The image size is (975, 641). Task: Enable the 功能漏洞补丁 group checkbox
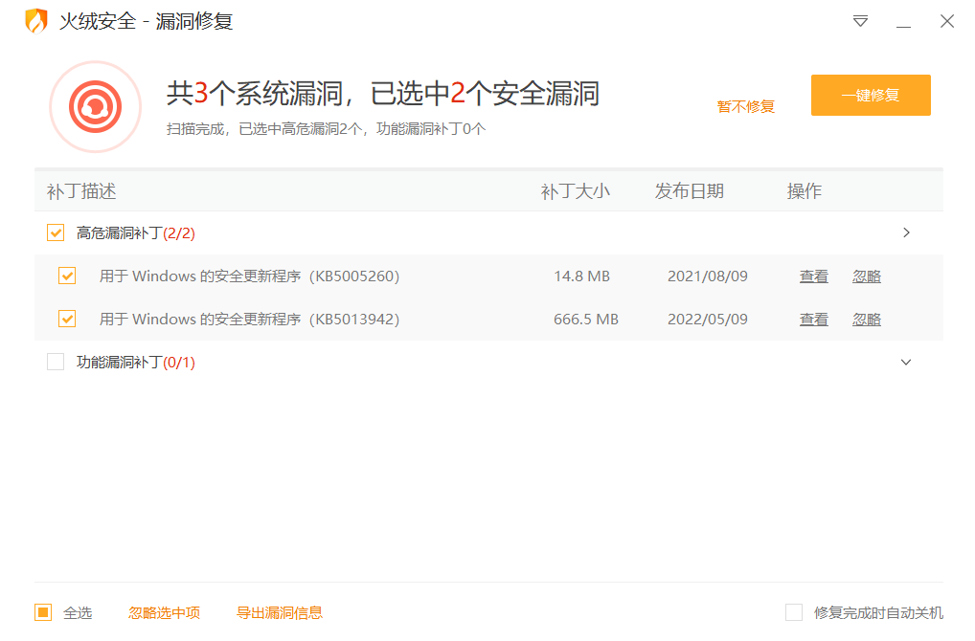pos(56,362)
